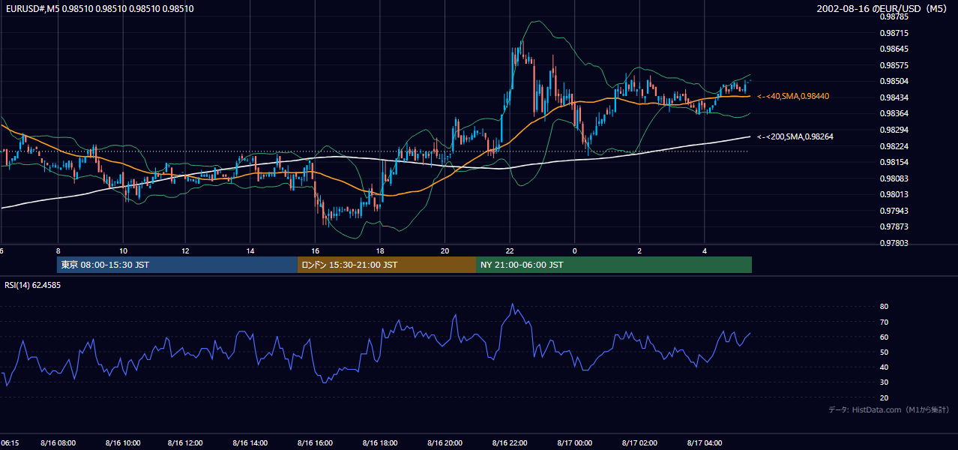Click RSI scale value 50
The image size is (958, 450).
[x=884, y=352]
